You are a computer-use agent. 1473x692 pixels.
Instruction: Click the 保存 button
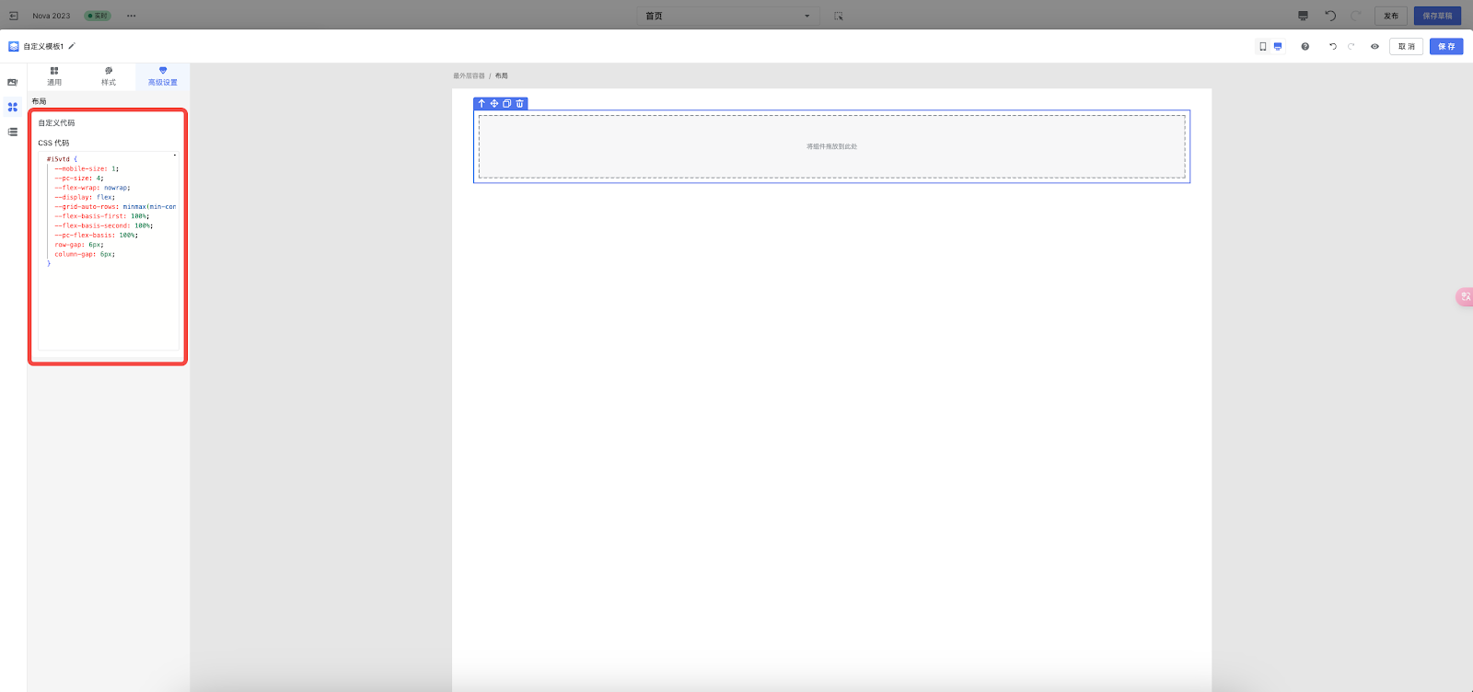tap(1446, 47)
